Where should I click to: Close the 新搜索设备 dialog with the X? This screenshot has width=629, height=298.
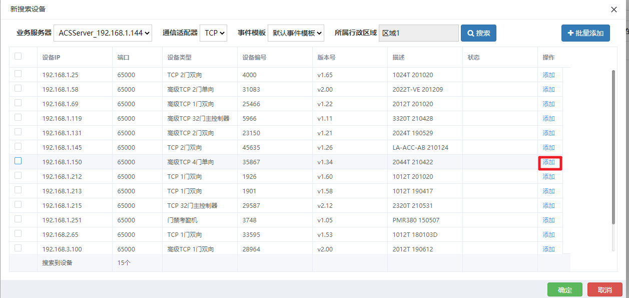[613, 9]
